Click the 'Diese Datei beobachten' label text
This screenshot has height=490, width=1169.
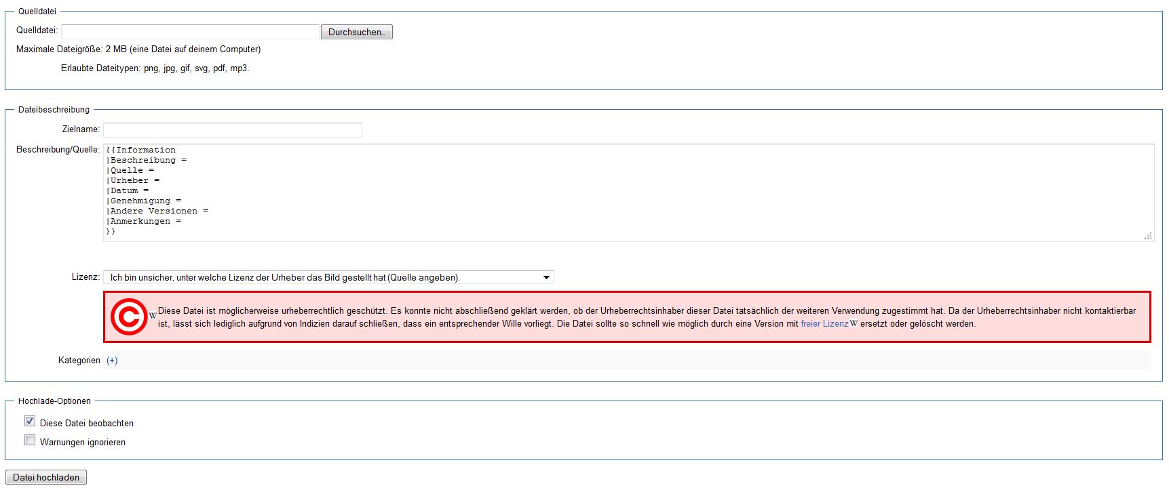(x=86, y=424)
